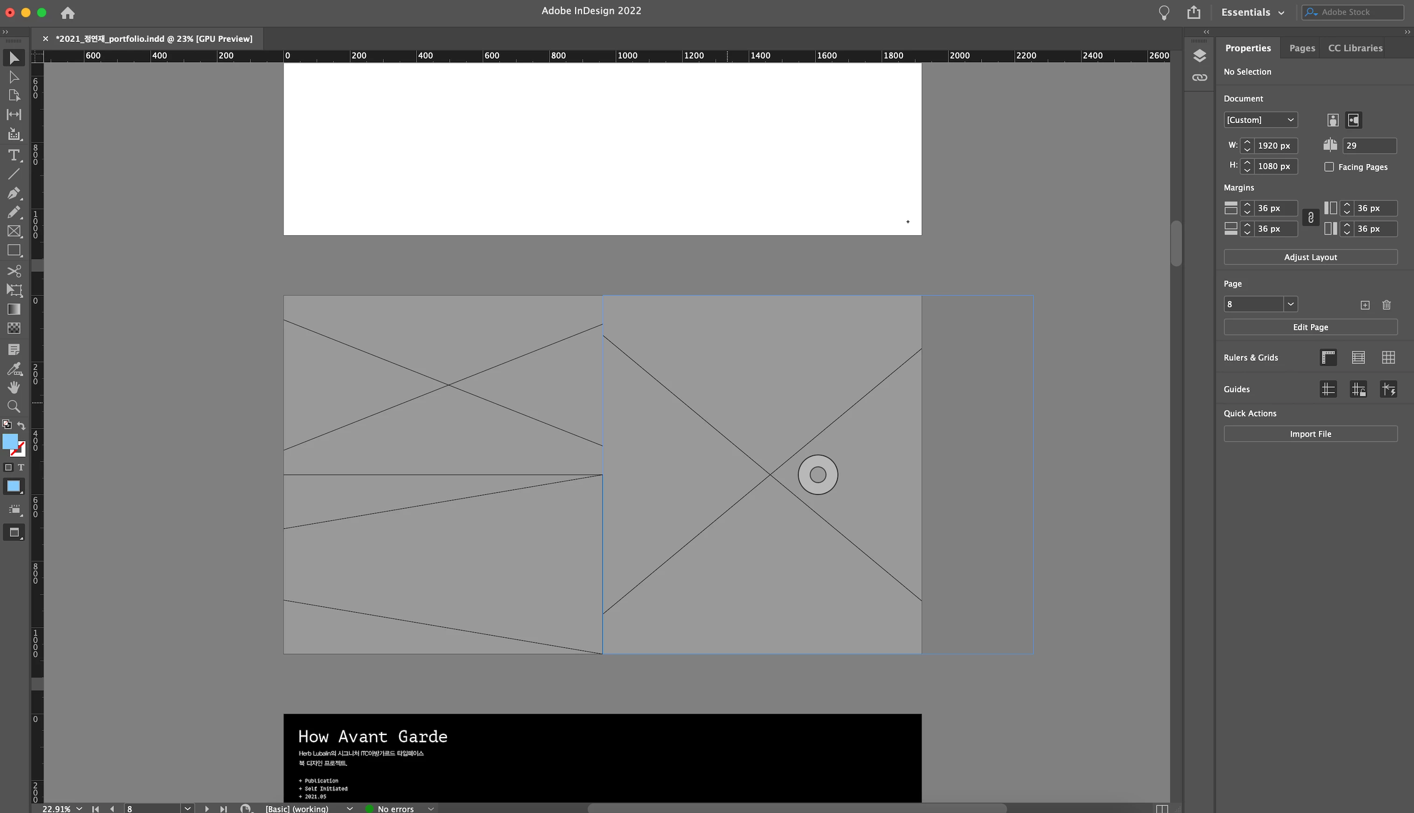
Task: Toggle link between margin values
Action: [1310, 218]
